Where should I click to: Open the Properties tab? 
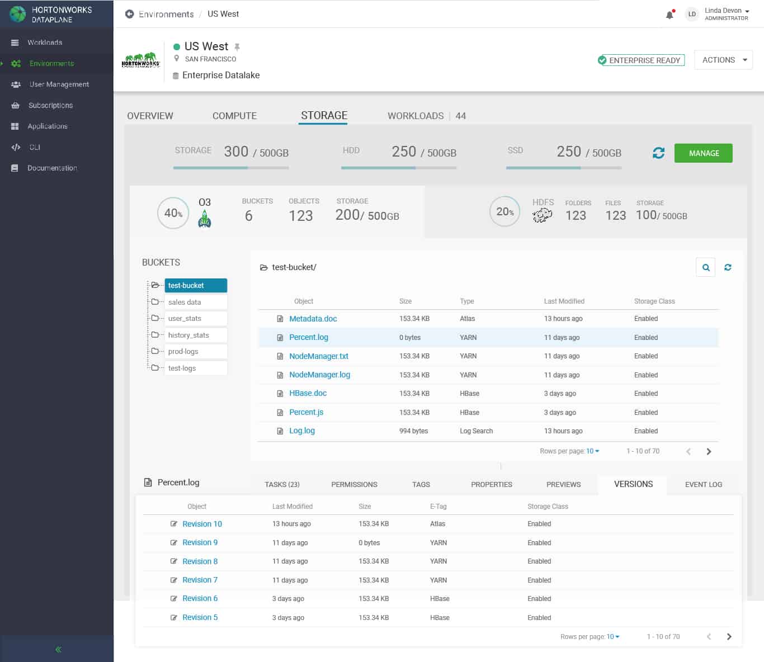(x=492, y=485)
